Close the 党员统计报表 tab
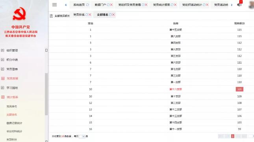 pyautogui.click(x=175, y=5)
